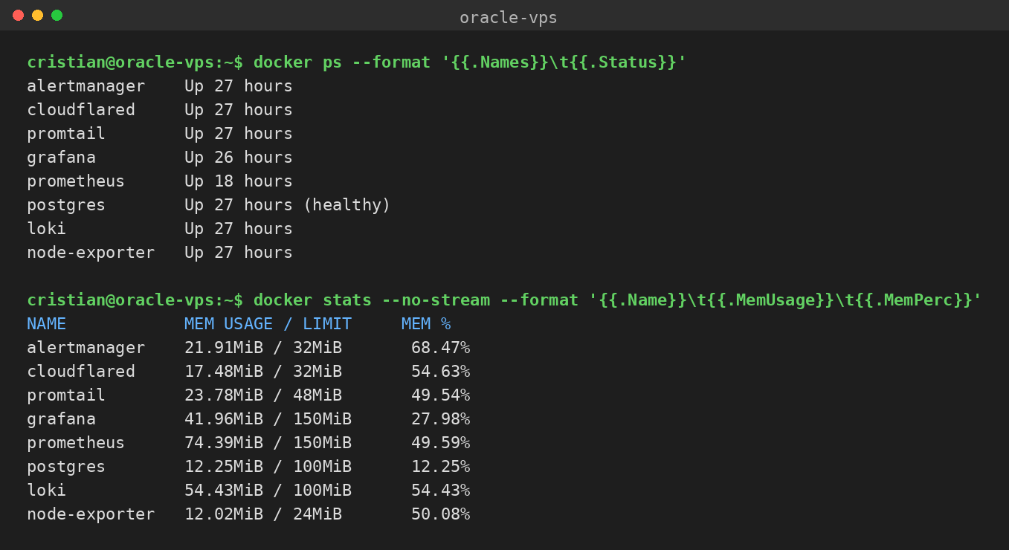Click alertmanager in the stats table
Image resolution: width=1009 pixels, height=550 pixels.
(x=86, y=348)
